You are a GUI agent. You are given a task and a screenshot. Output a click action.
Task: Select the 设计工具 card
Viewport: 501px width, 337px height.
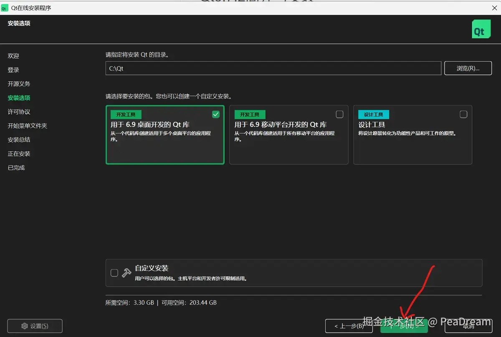point(412,135)
